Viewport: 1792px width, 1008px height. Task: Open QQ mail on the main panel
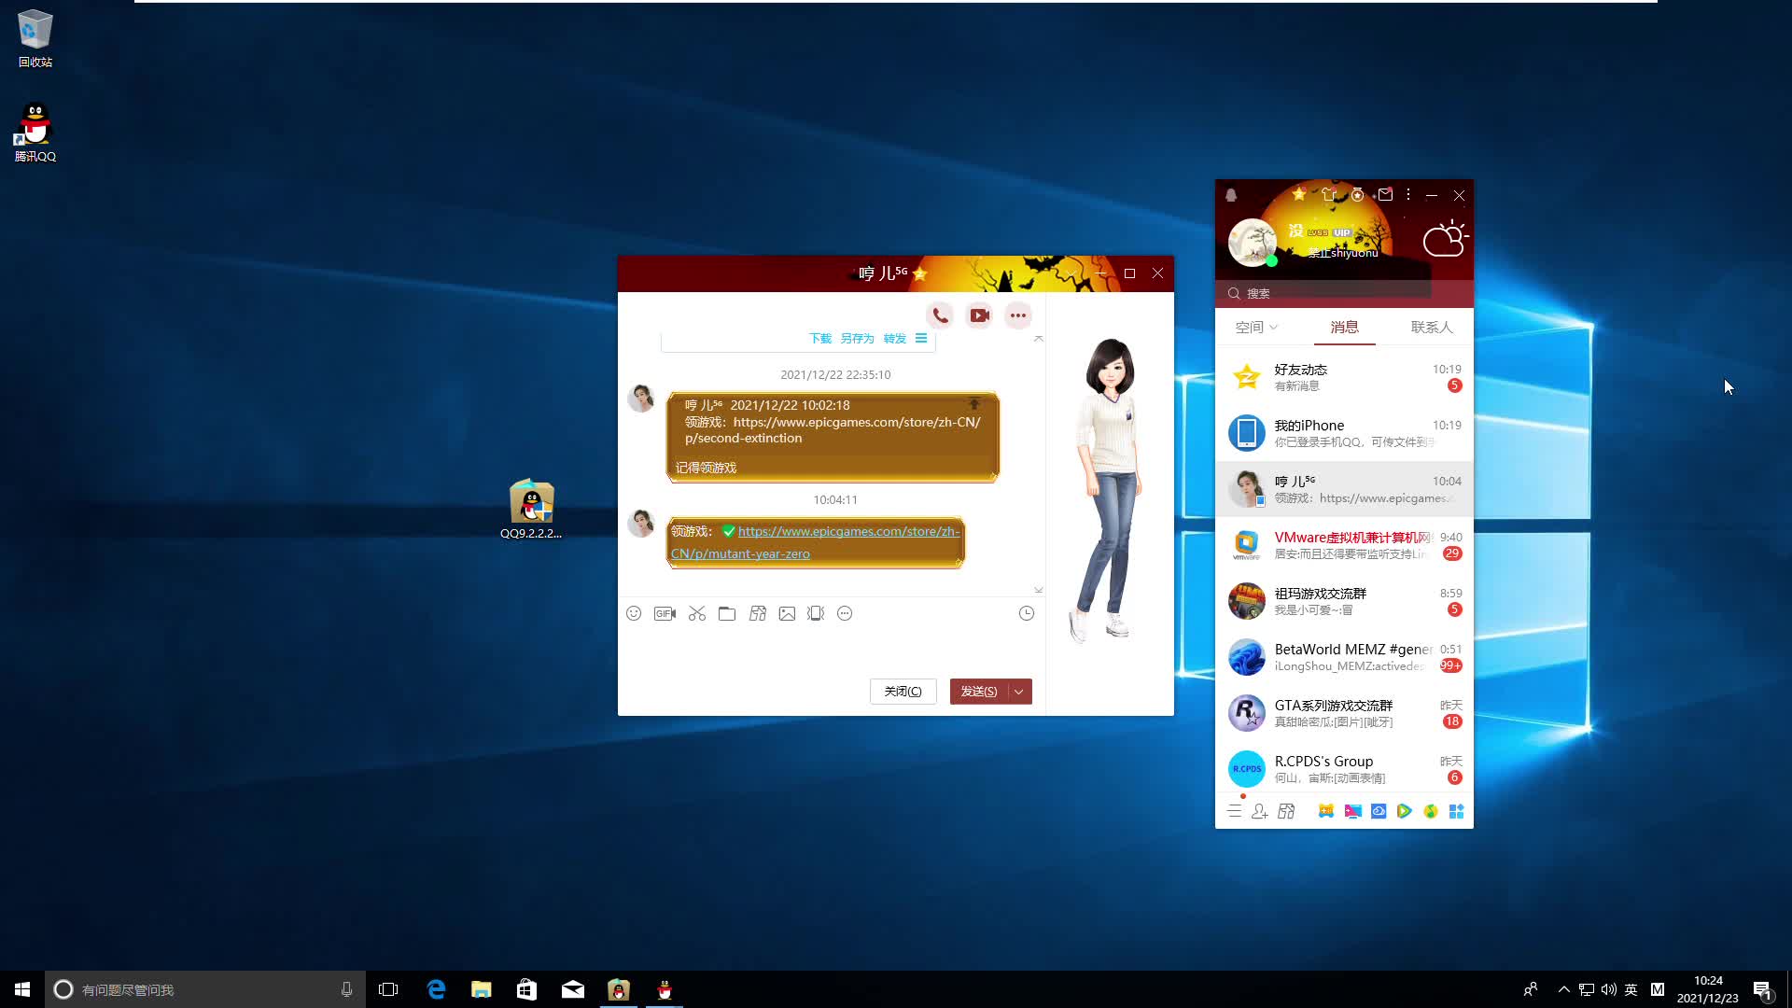coord(1385,193)
